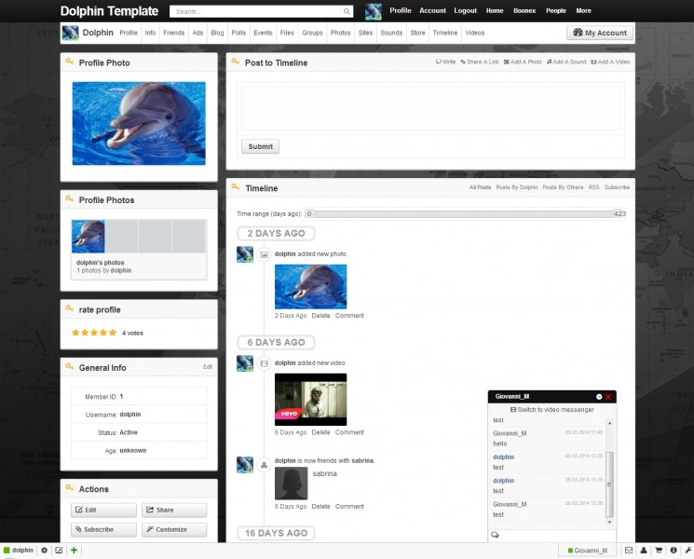
Task: Click the search magnifier icon in the header
Action: (347, 11)
